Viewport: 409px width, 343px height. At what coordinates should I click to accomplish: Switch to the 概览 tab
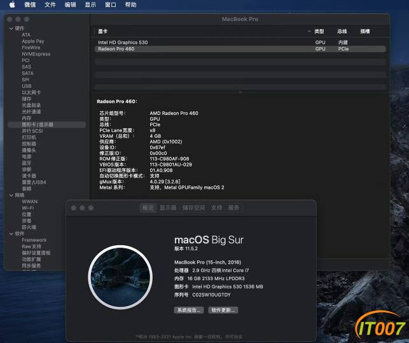(148, 208)
